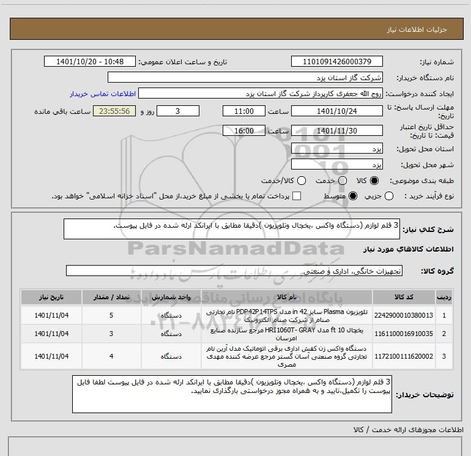
Task: Click product code 2242900010380013
Action: click(404, 315)
